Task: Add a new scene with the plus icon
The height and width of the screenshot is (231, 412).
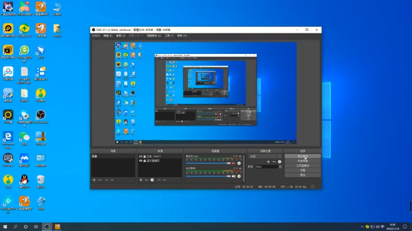Action: pos(94,180)
